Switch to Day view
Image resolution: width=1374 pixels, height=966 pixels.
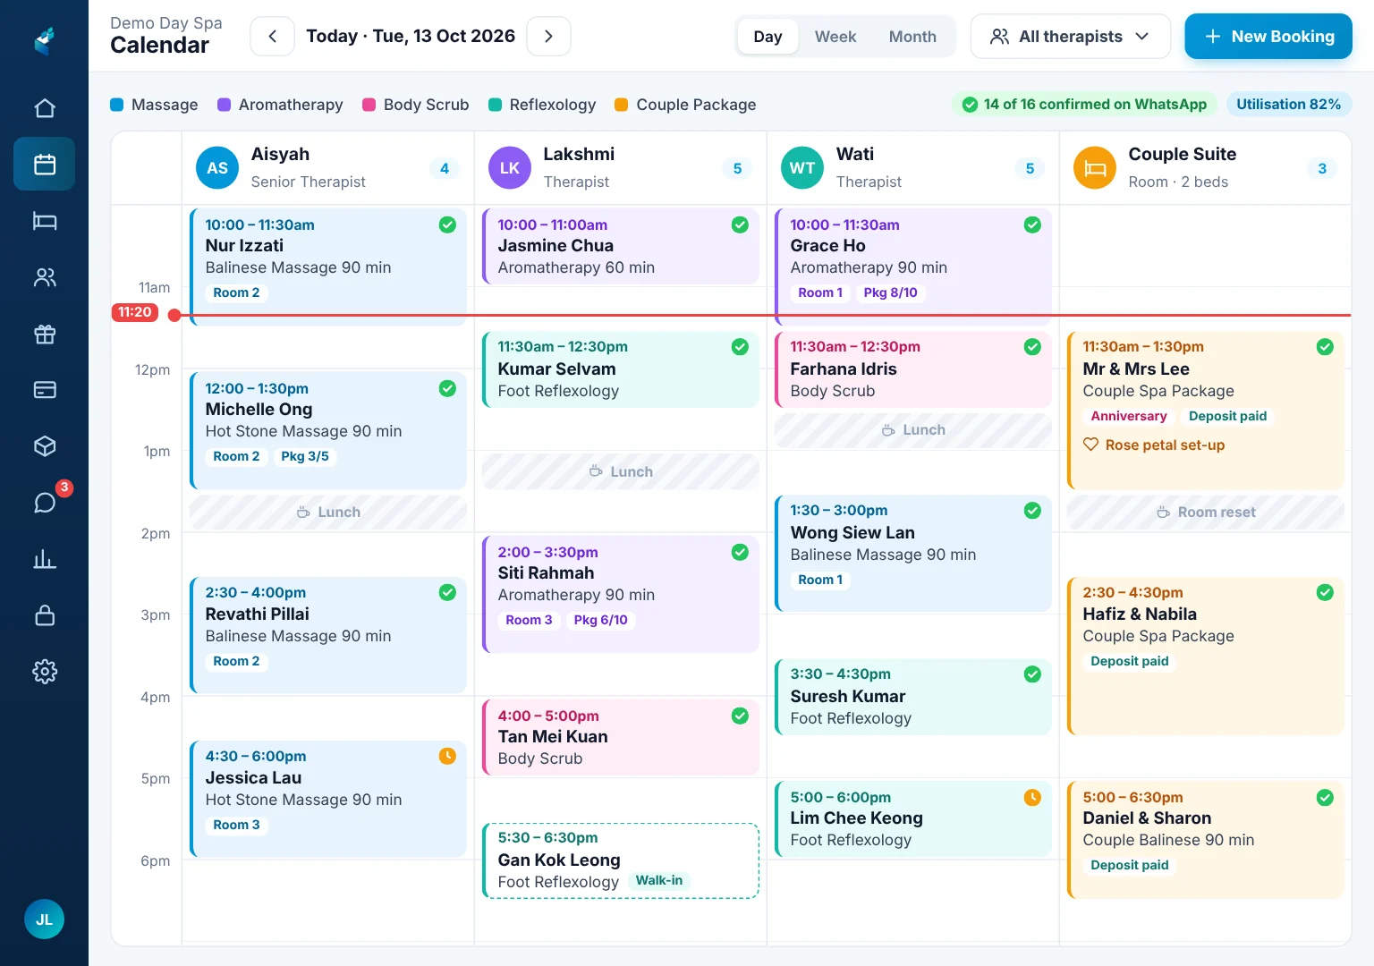coord(768,37)
